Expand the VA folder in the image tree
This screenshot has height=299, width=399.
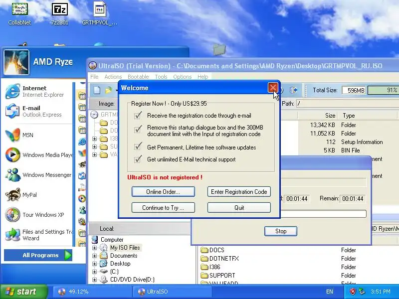(94, 154)
